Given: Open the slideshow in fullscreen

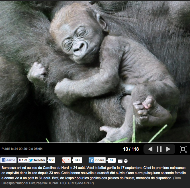Looking at the screenshot, I should [183, 149].
